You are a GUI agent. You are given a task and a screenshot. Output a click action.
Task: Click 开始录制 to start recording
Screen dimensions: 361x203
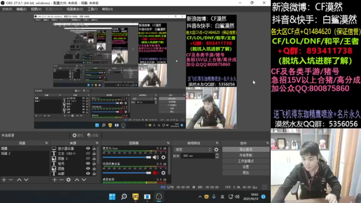(245, 155)
